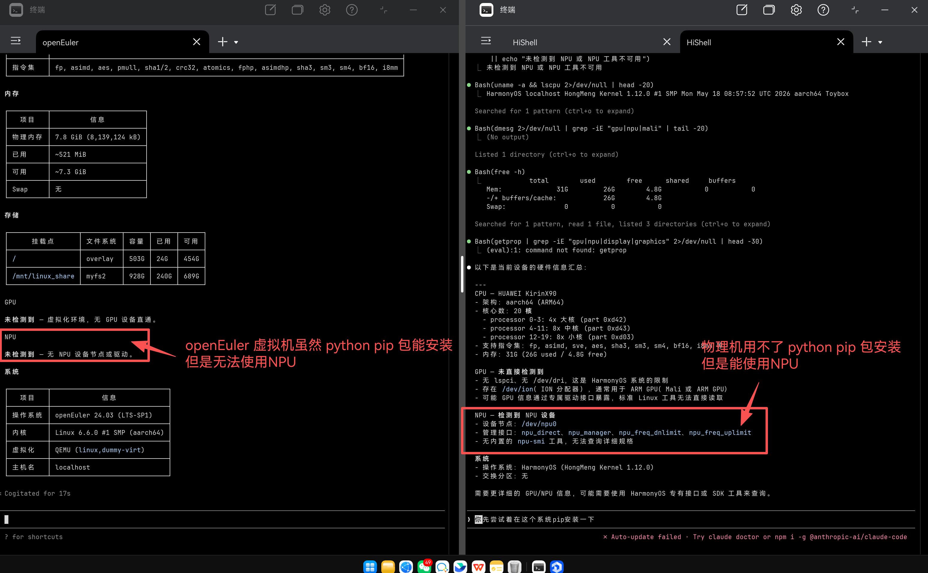Open the tab list icon beside the HiShell tabs
Image resolution: width=928 pixels, height=573 pixels.
point(486,41)
